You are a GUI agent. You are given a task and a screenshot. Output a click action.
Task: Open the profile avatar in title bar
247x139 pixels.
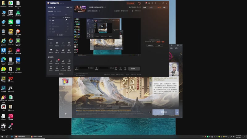point(139,3)
